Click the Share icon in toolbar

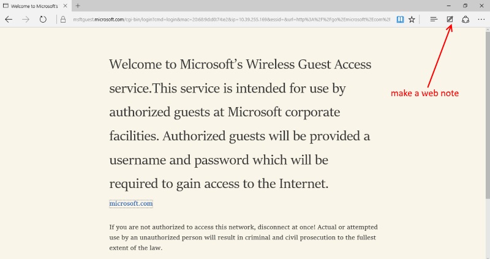(466, 19)
